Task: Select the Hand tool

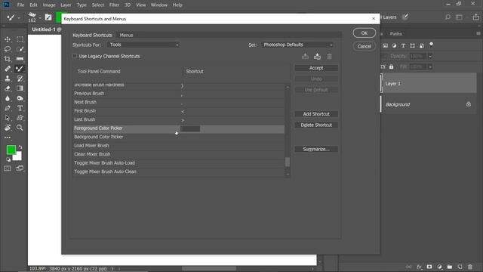Action: [8, 128]
